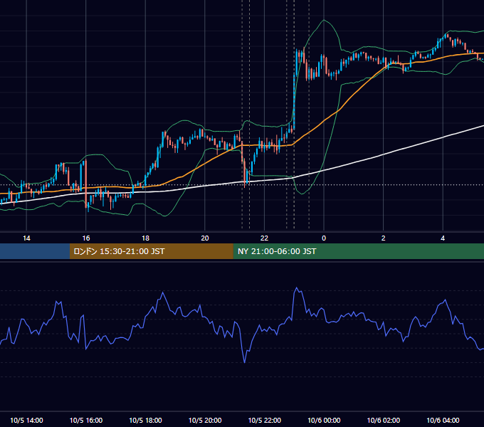Select the NY 21:00-06:00 JST session bar
Screen dimensions: 484x427
pos(358,251)
